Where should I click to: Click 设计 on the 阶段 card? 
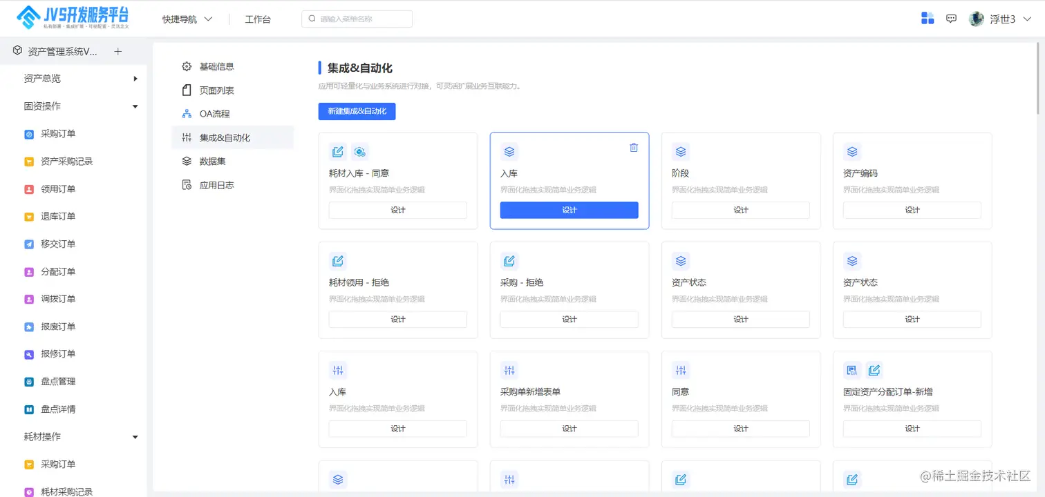coord(741,210)
